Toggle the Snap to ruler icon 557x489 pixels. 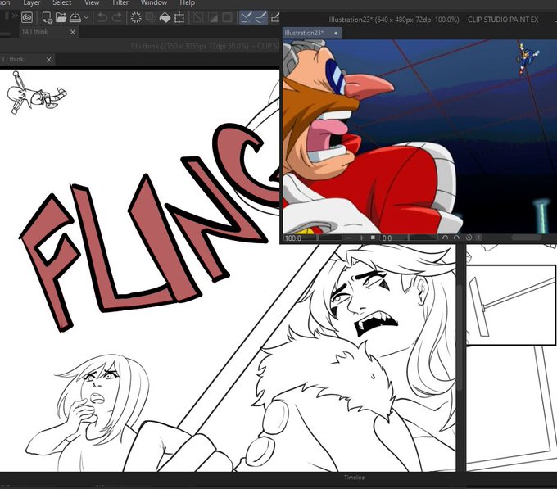[246, 17]
